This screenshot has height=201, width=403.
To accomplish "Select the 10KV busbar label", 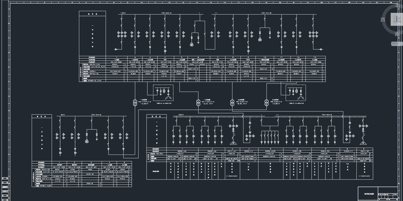I will click(x=123, y=13).
